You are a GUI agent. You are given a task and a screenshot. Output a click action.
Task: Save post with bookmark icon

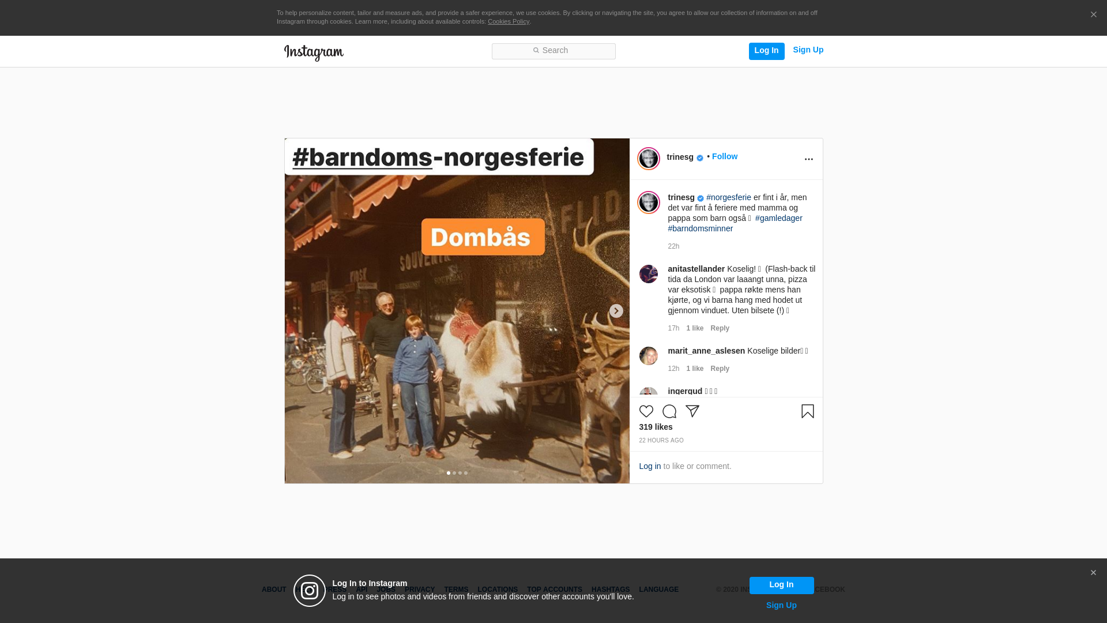[x=807, y=411]
